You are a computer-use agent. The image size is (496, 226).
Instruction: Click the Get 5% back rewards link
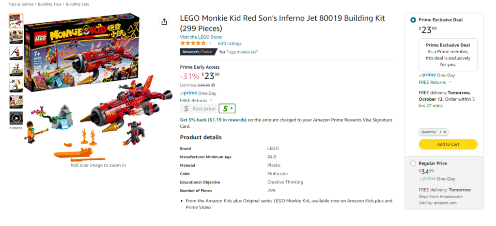pyautogui.click(x=213, y=120)
